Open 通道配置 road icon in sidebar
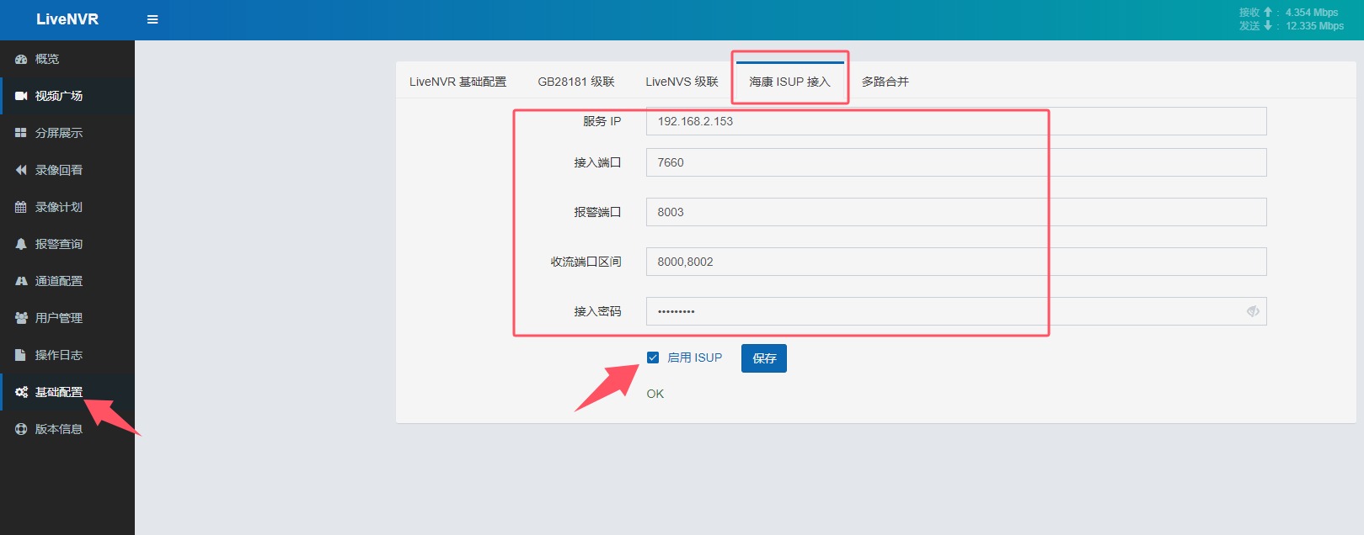This screenshot has height=535, width=1364. pyautogui.click(x=21, y=281)
